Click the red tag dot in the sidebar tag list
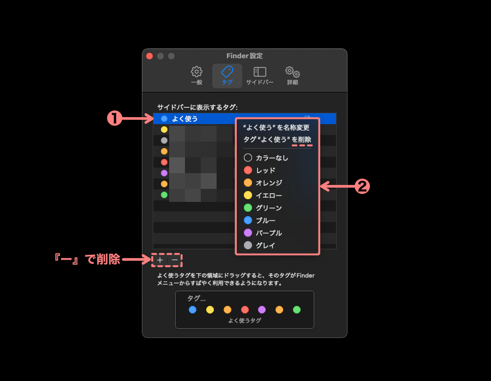This screenshot has height=381, width=491. pyautogui.click(x=164, y=162)
